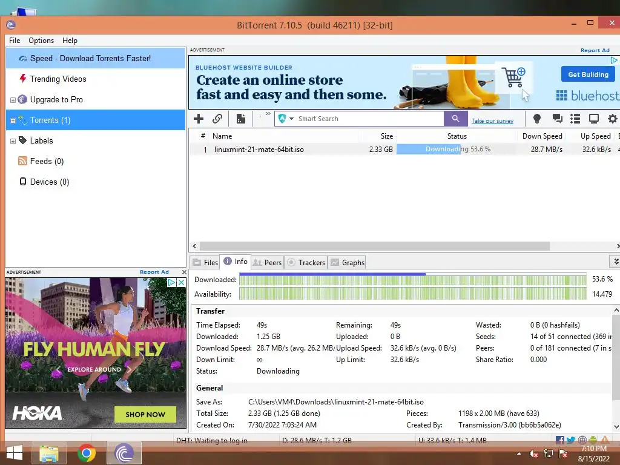Click the Upgrade to Pro sidebar entry
The image size is (620, 465).
(x=56, y=99)
